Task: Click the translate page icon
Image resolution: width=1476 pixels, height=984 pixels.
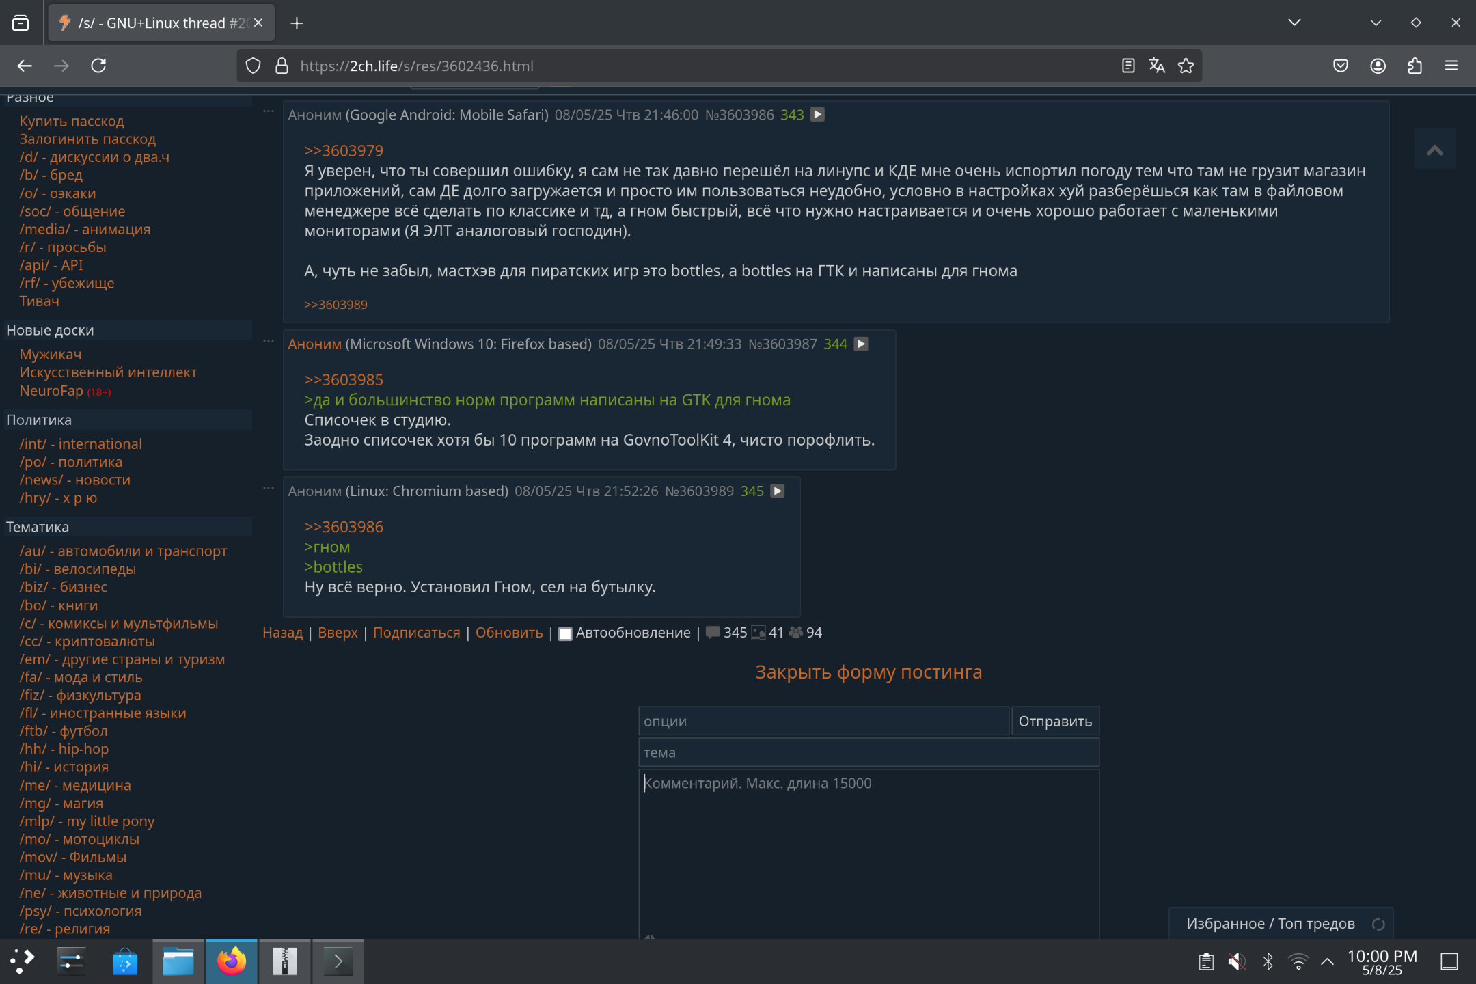Action: tap(1157, 66)
